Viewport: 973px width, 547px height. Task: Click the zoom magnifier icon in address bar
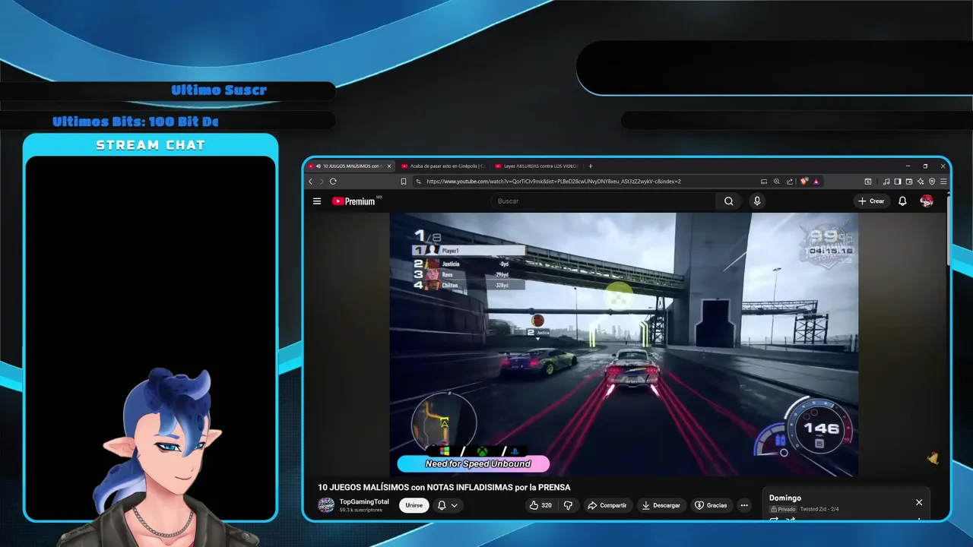click(777, 182)
